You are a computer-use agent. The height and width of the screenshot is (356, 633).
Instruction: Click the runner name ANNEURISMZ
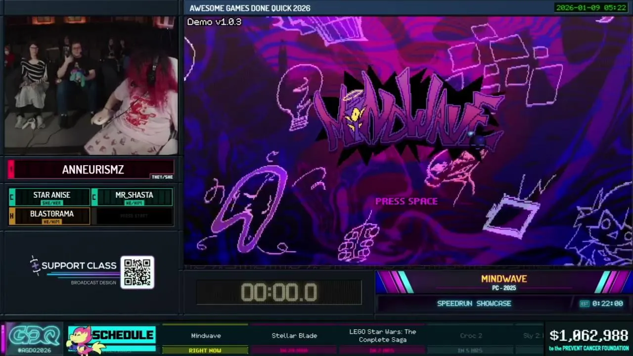(x=93, y=170)
